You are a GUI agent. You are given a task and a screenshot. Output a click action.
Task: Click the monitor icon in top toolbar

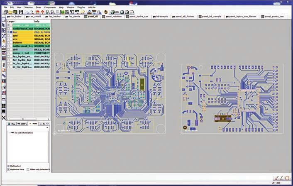click(x=15, y=12)
